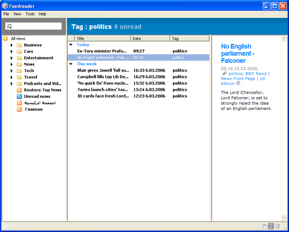Image resolution: width=289 pixels, height=232 pixels.
Task: Toggle the three-column layout view button
Action: [271, 226]
